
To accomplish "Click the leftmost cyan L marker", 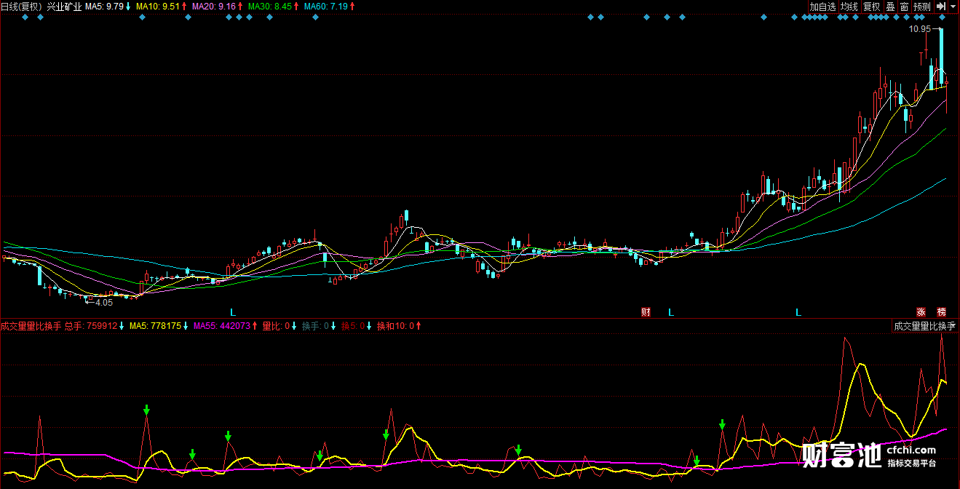I will [233, 312].
